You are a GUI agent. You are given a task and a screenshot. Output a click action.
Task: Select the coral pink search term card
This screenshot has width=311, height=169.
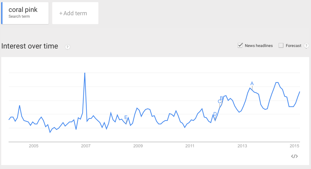[25, 13]
